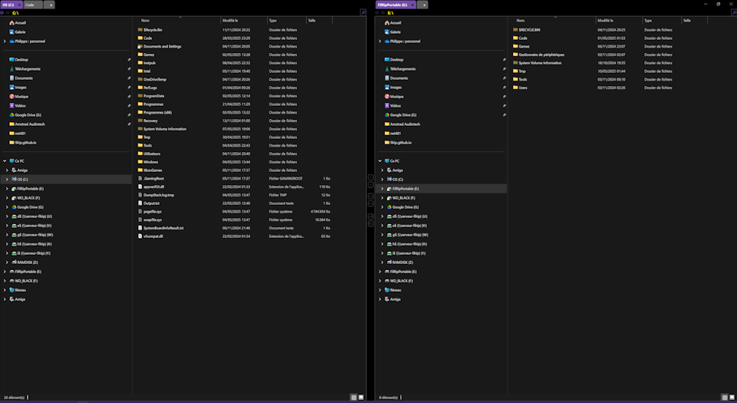Click the search icon in the left pane
The image size is (737, 403).
point(362,13)
